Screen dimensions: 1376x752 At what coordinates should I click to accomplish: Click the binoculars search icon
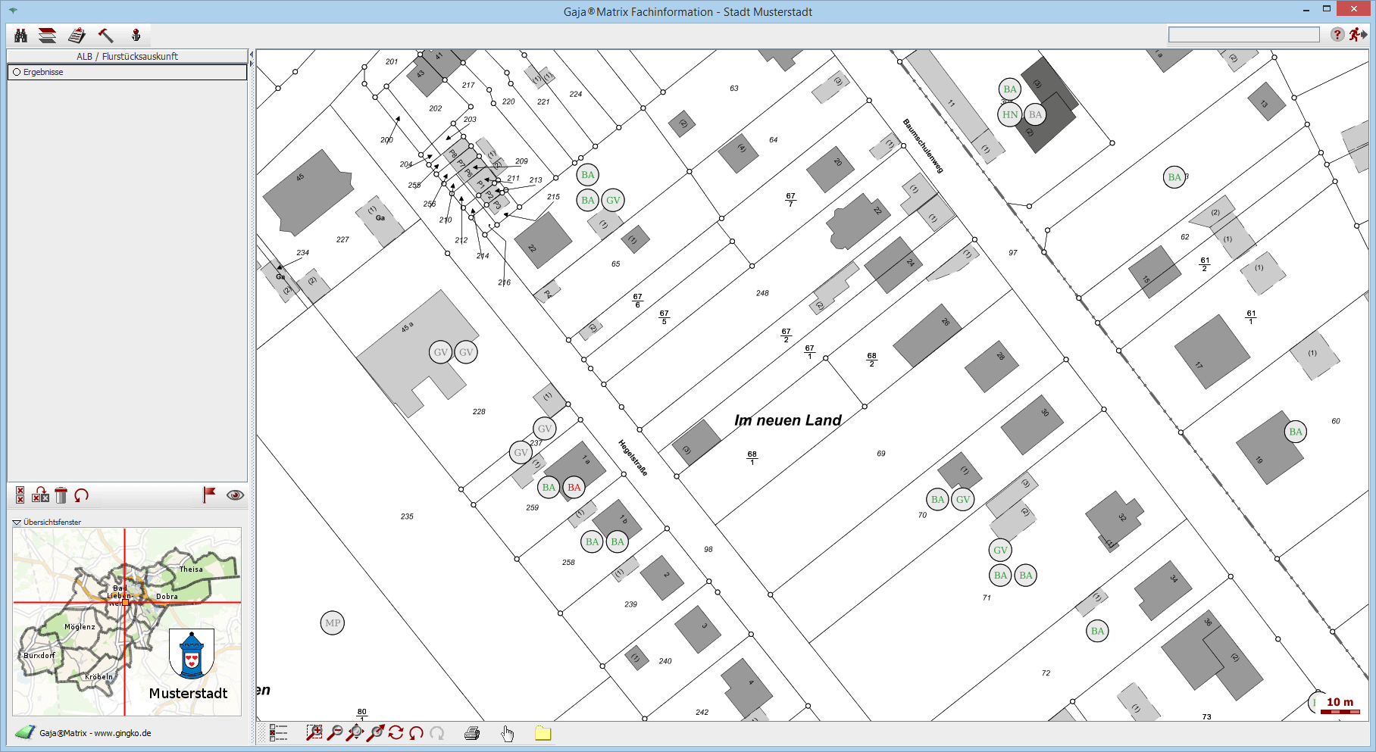[x=20, y=36]
